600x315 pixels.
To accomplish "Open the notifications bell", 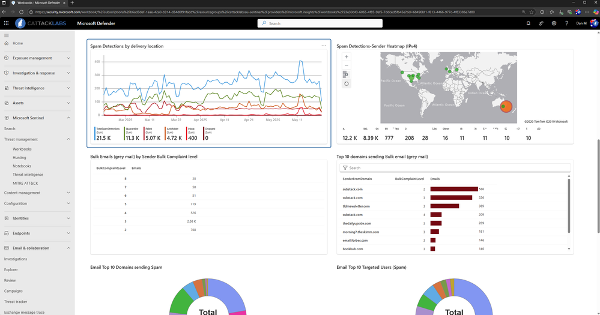I will [529, 23].
